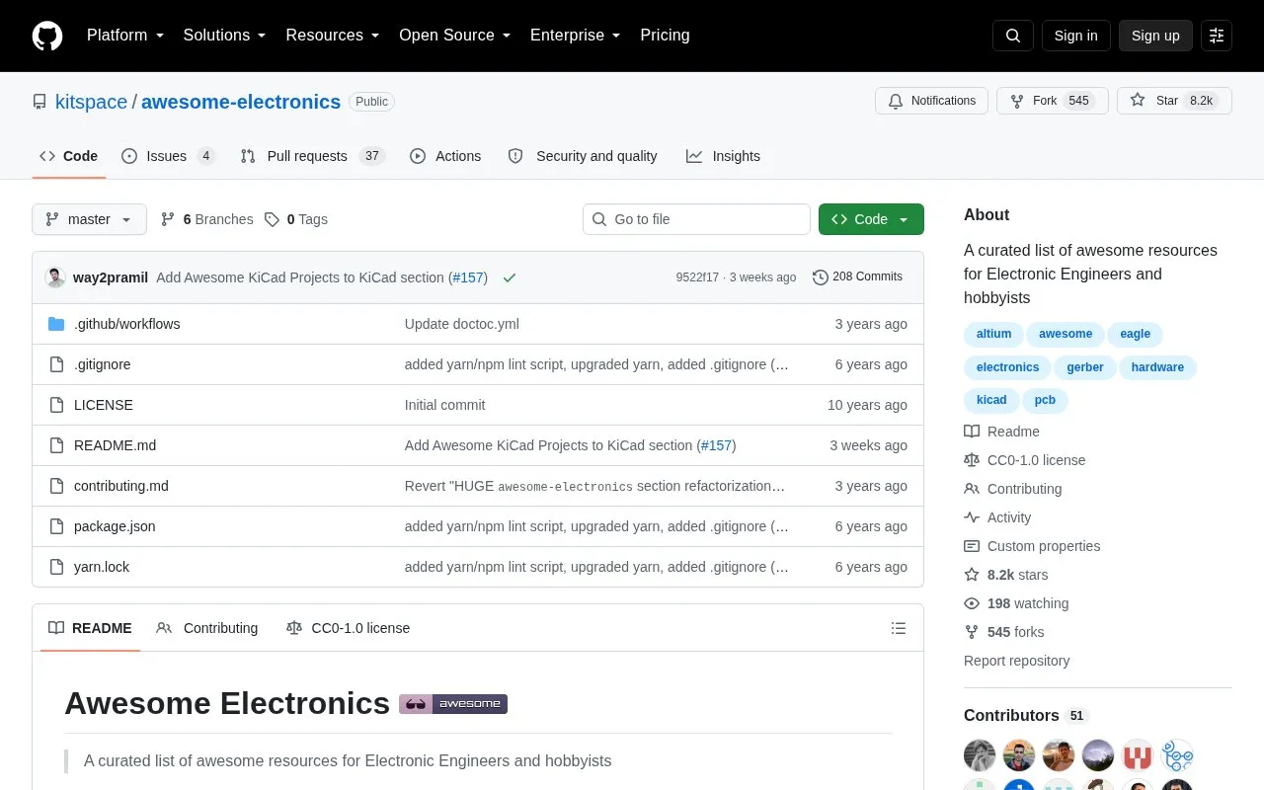Star the awesome-electronics repository
1264x790 pixels.
(x=1174, y=101)
